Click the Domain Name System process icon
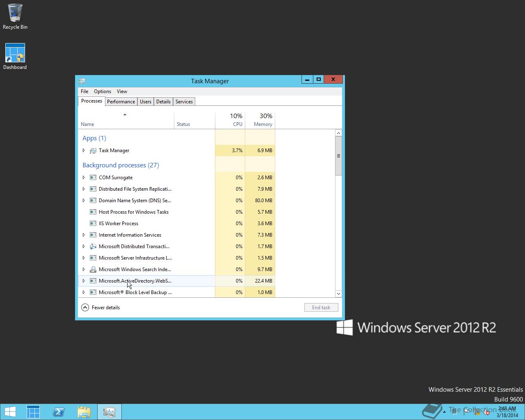 click(93, 201)
